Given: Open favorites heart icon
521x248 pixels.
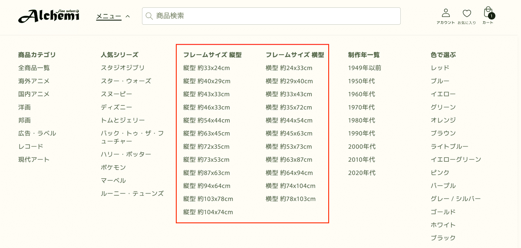Looking at the screenshot, I should click(x=467, y=13).
